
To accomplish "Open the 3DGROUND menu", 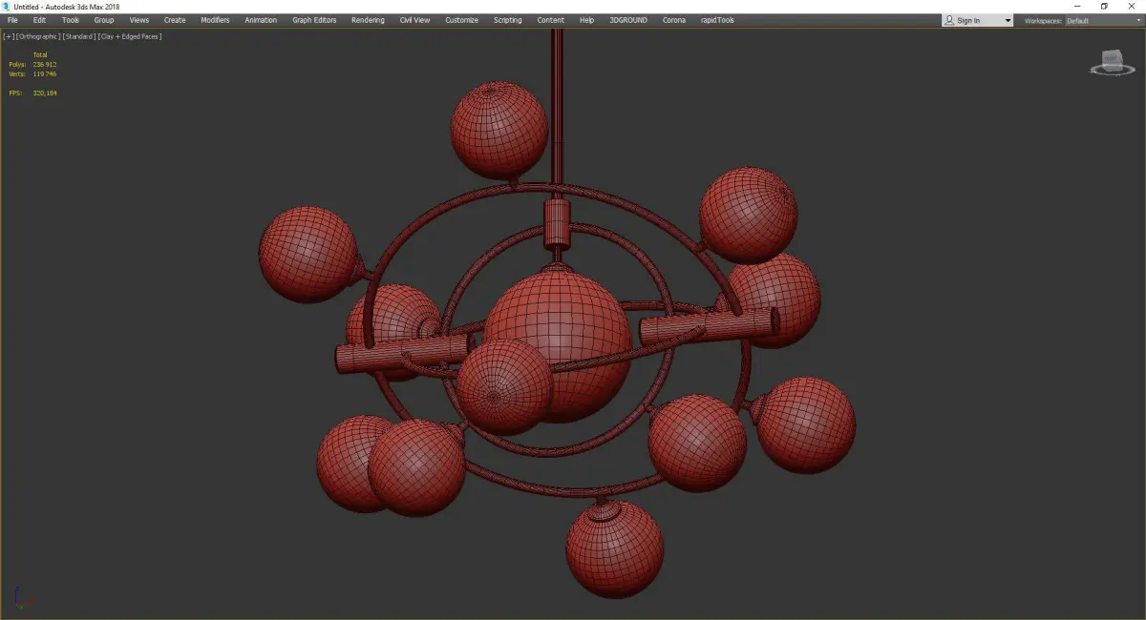I will pyautogui.click(x=626, y=20).
